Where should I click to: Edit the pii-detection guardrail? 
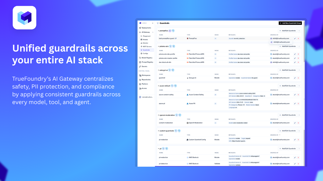pyautogui.click(x=295, y=164)
